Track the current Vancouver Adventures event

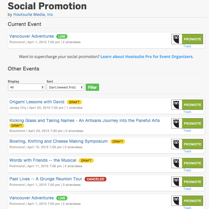pos(187,46)
